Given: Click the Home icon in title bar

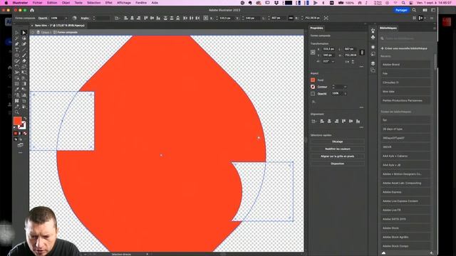Looking at the screenshot, I should (32, 10).
